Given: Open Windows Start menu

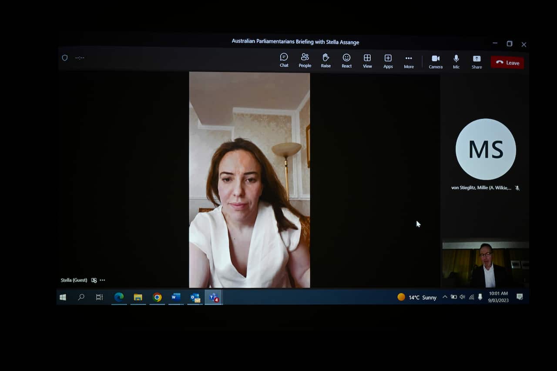Looking at the screenshot, I should coord(63,297).
